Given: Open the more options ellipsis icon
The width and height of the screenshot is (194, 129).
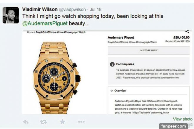Looking at the screenshot, I should 81,122.
